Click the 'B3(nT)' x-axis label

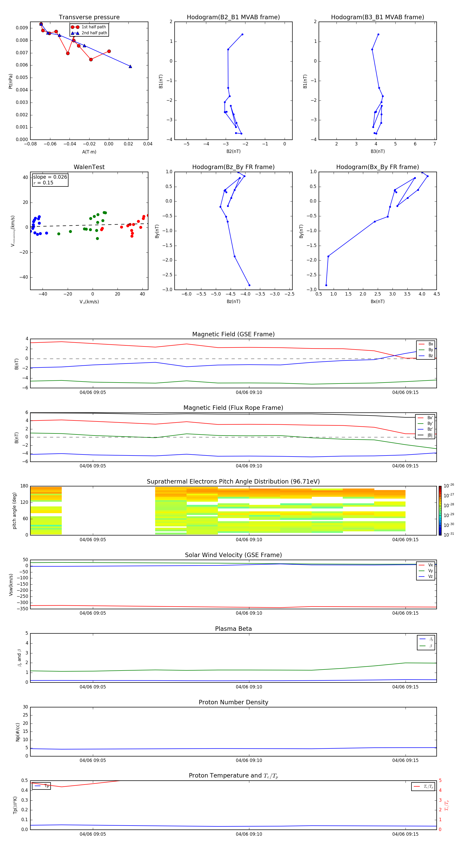click(x=377, y=151)
